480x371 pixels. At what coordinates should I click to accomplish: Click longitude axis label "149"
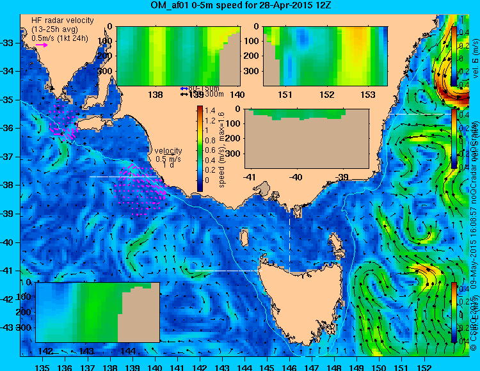[x=357, y=367]
